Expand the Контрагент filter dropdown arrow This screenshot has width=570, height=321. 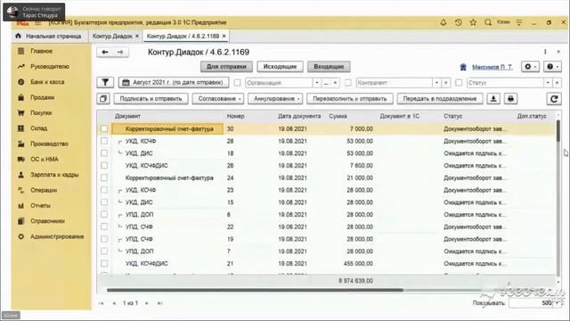(x=436, y=83)
